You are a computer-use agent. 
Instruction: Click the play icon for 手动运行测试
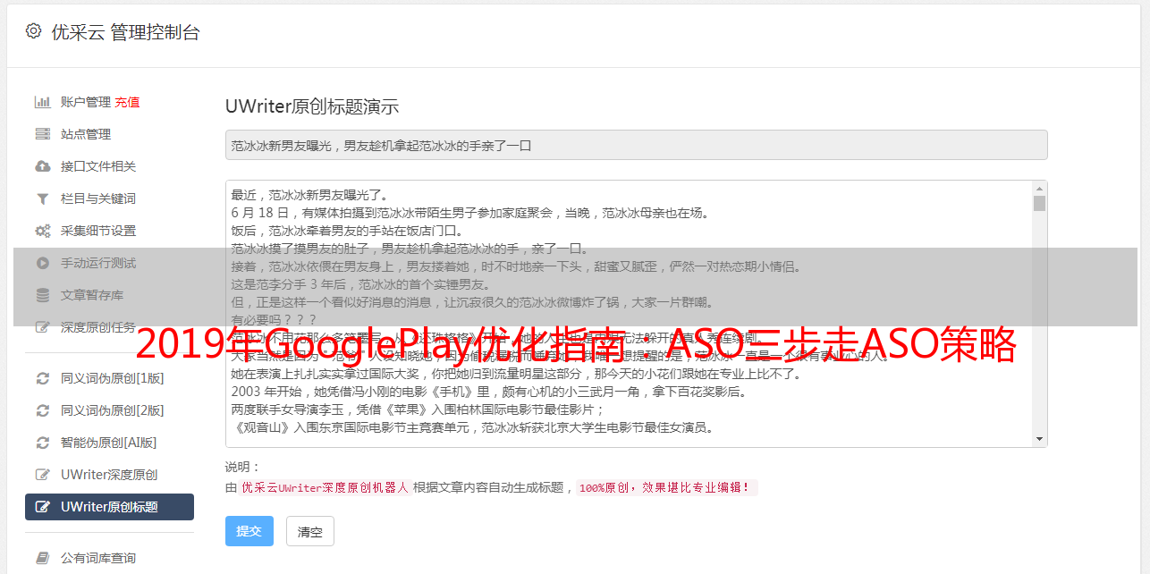pyautogui.click(x=42, y=263)
